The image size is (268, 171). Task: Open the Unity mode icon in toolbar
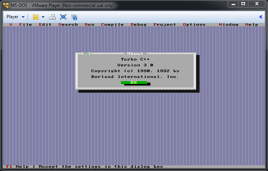(x=74, y=17)
